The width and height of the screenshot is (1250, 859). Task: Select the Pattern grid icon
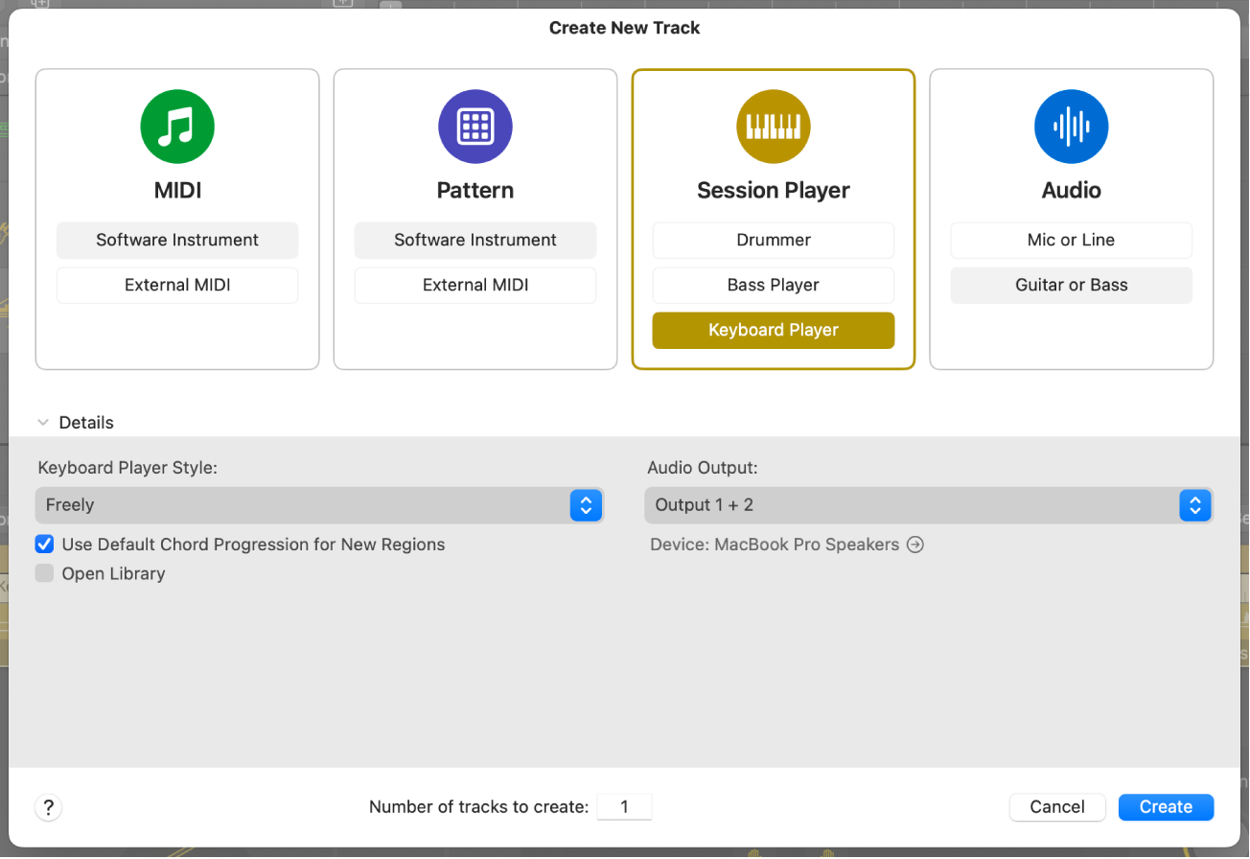[x=475, y=126]
